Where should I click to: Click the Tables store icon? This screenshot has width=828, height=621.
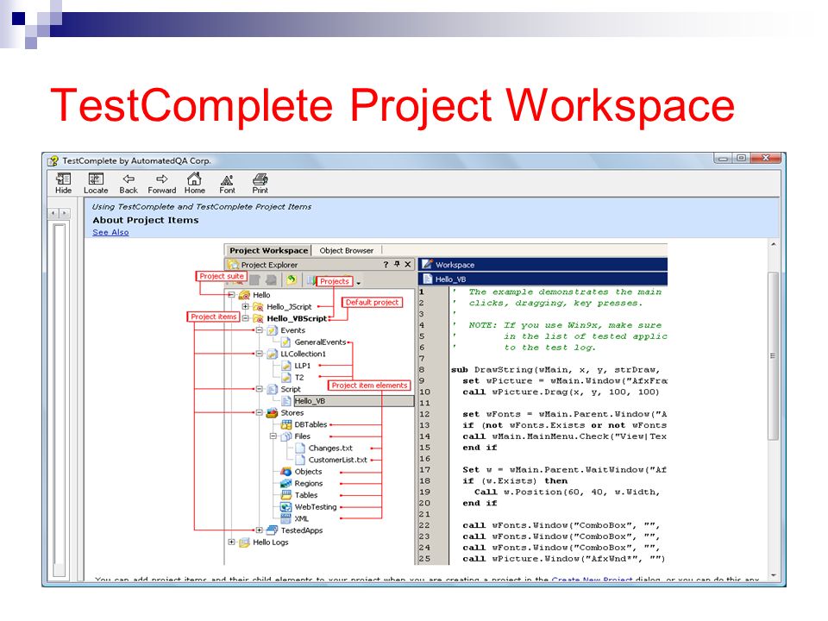click(x=286, y=495)
